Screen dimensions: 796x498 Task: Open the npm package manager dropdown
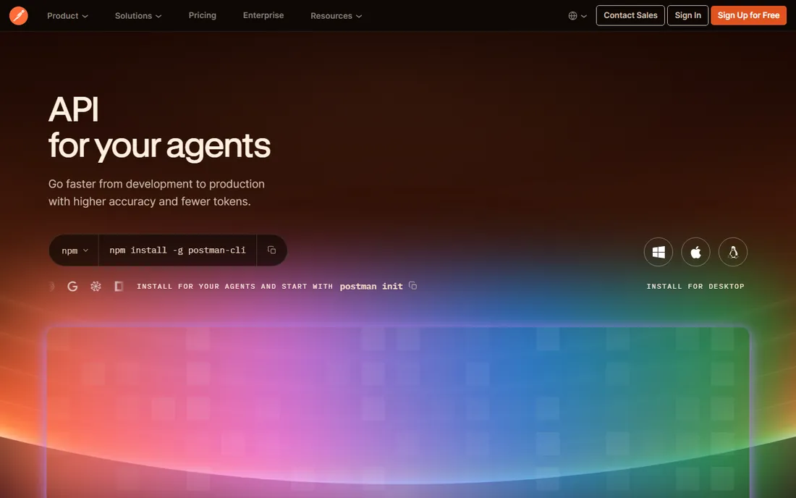(x=74, y=250)
